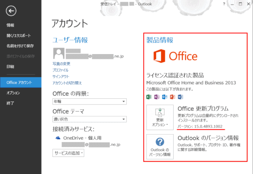Click the OneNote app icon
The width and height of the screenshot is (253, 174).
tap(157, 97)
